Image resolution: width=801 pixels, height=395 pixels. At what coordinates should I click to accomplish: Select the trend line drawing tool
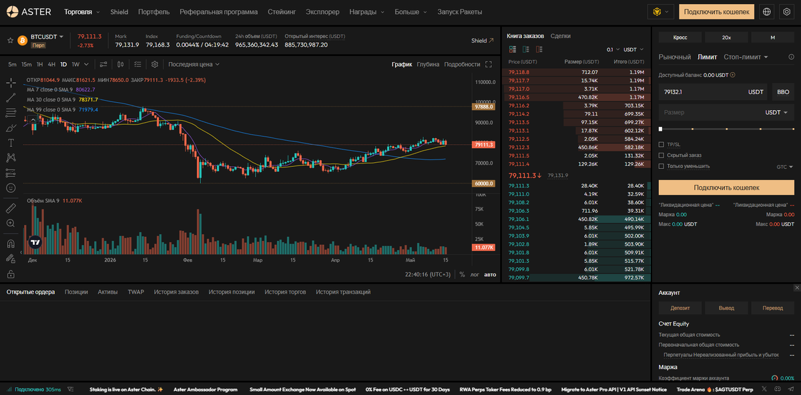[11, 97]
